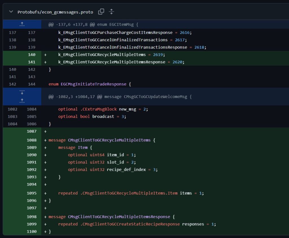Click the recipe_def_index = 3 code line
Viewport: 289px width, 238px height.
(x=113, y=169)
